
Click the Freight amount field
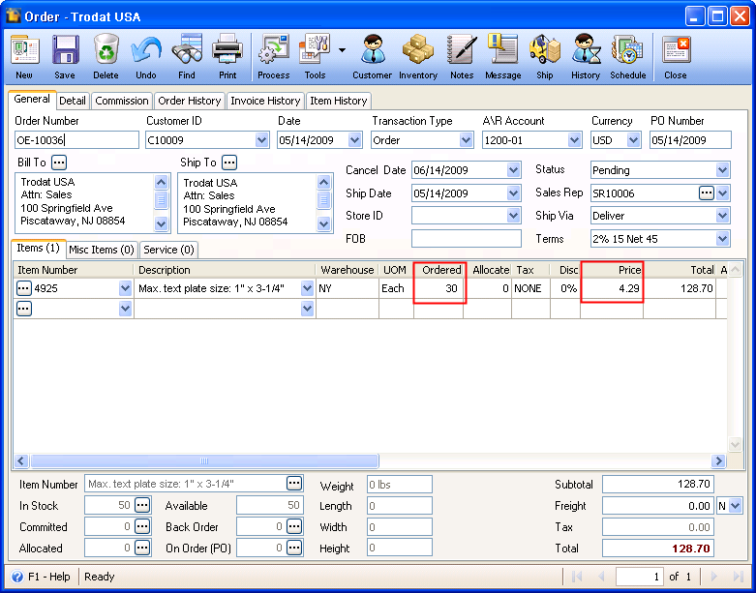tap(658, 506)
